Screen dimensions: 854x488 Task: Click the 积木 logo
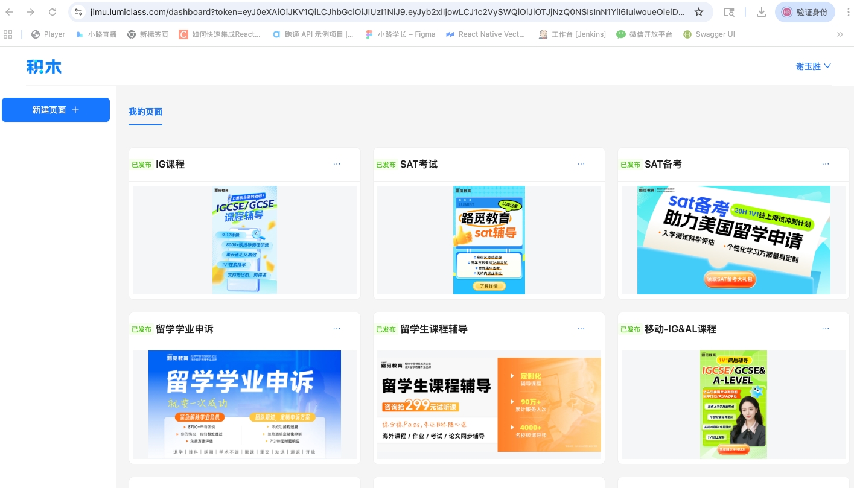[x=44, y=66]
